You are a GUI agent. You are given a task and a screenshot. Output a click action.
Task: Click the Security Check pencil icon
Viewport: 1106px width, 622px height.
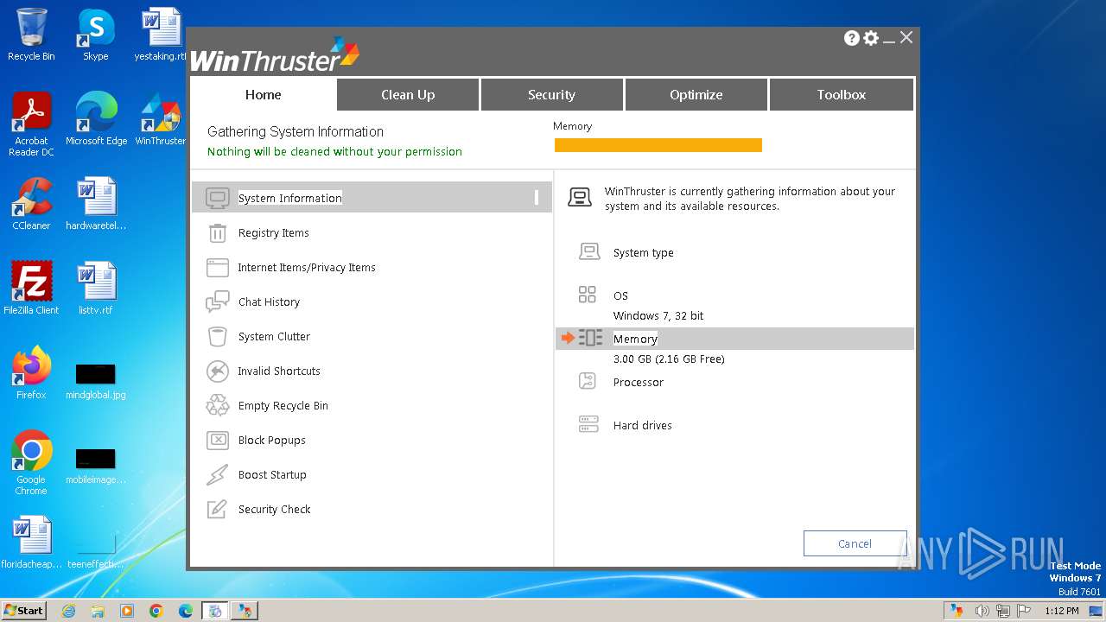click(x=217, y=510)
